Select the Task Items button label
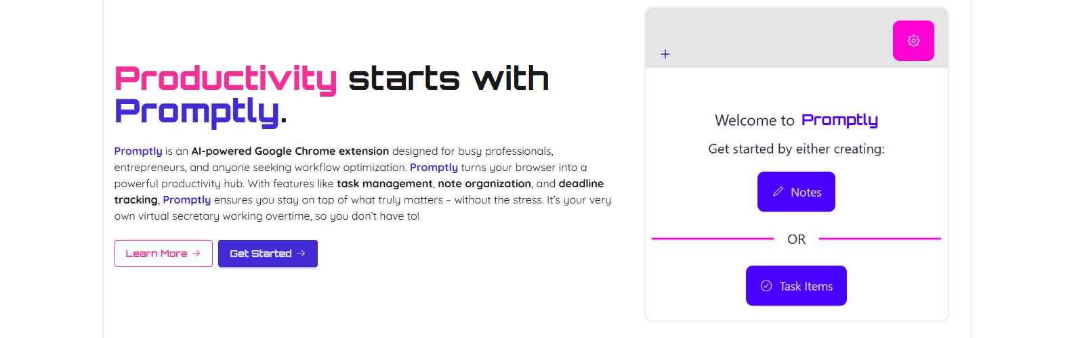1084x338 pixels. pos(806,287)
